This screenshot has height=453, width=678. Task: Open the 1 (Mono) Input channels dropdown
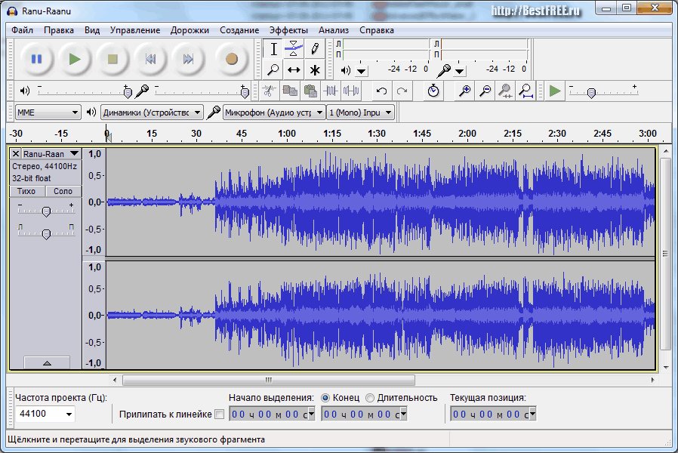point(360,112)
